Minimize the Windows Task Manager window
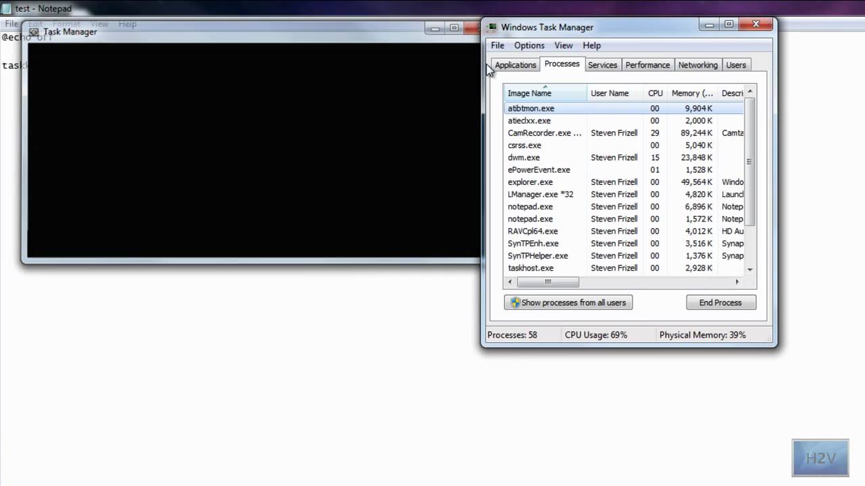The height and width of the screenshot is (486, 865). 710,25
